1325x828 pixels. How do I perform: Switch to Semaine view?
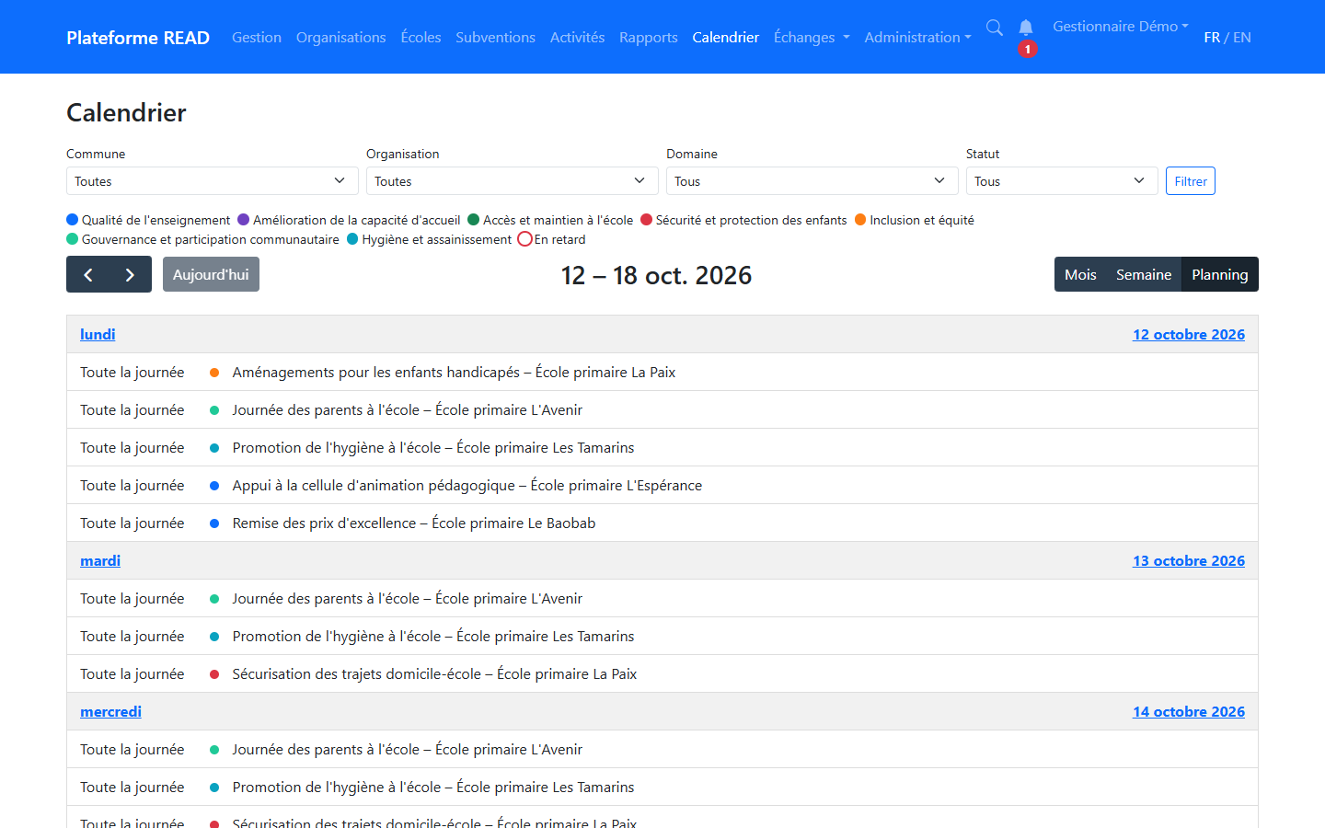[x=1144, y=274]
